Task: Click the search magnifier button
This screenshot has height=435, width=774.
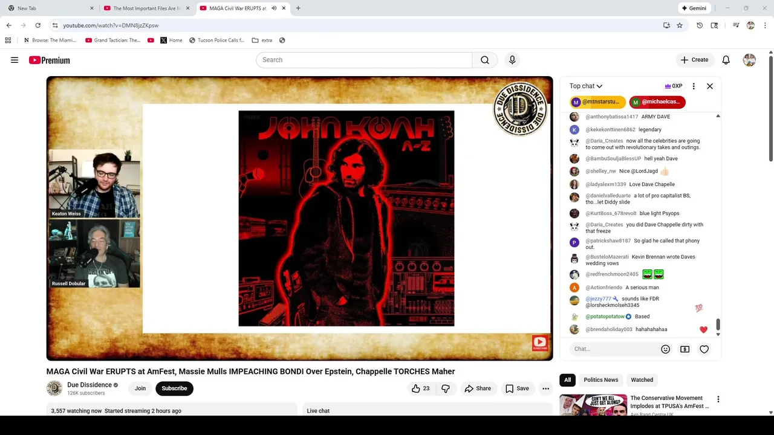Action: (x=485, y=60)
